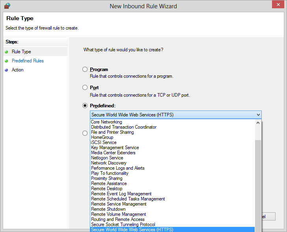Viewport: 287px width, 232px height.
Task: Go to the Predefined Rules step
Action: tap(28, 61)
